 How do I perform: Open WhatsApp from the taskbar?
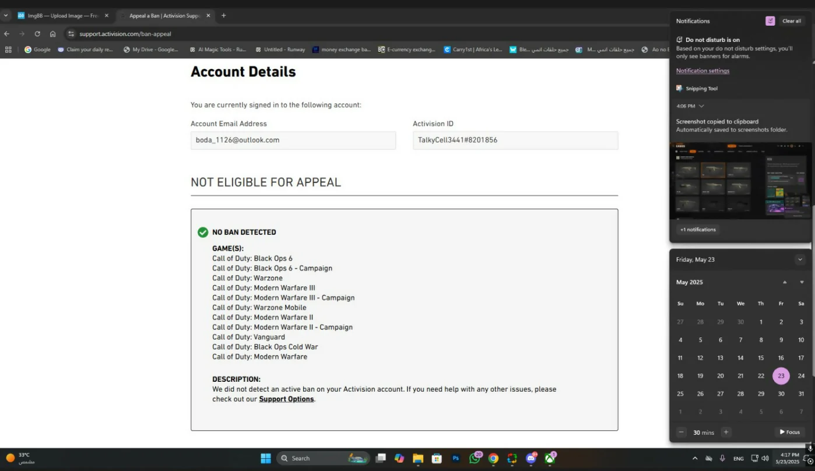475,458
